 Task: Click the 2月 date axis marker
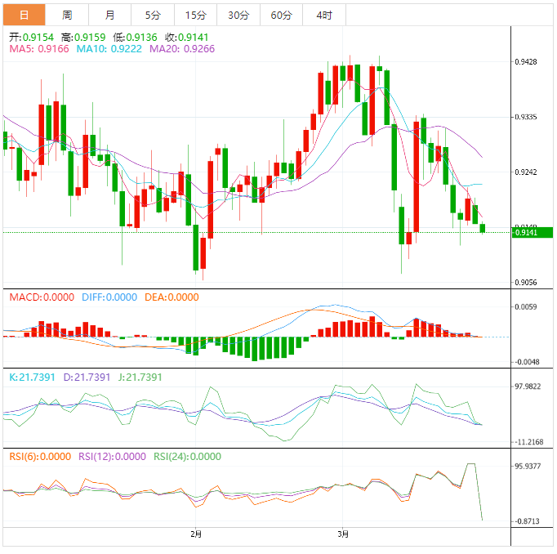click(x=196, y=534)
